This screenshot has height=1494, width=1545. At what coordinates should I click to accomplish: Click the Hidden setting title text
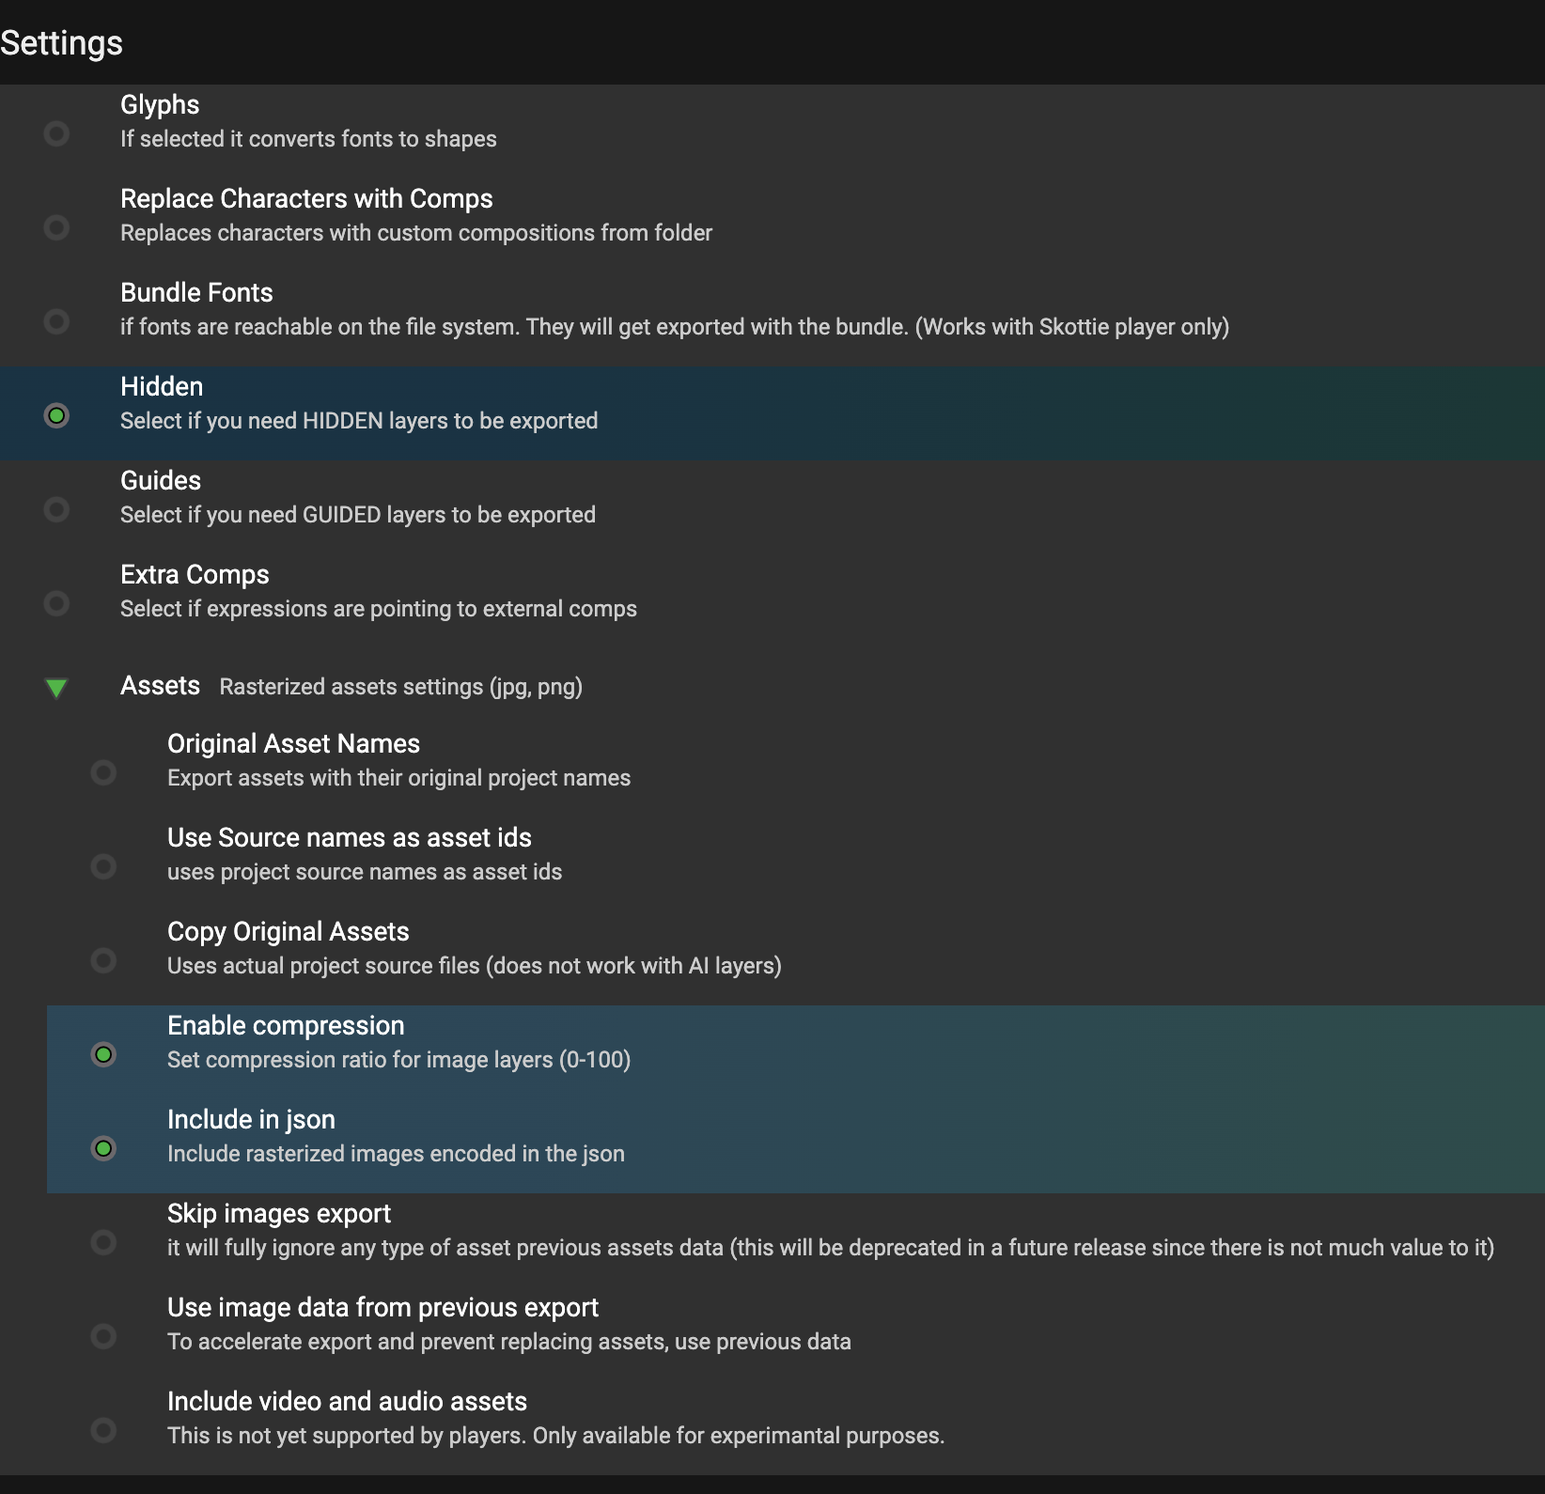point(162,386)
